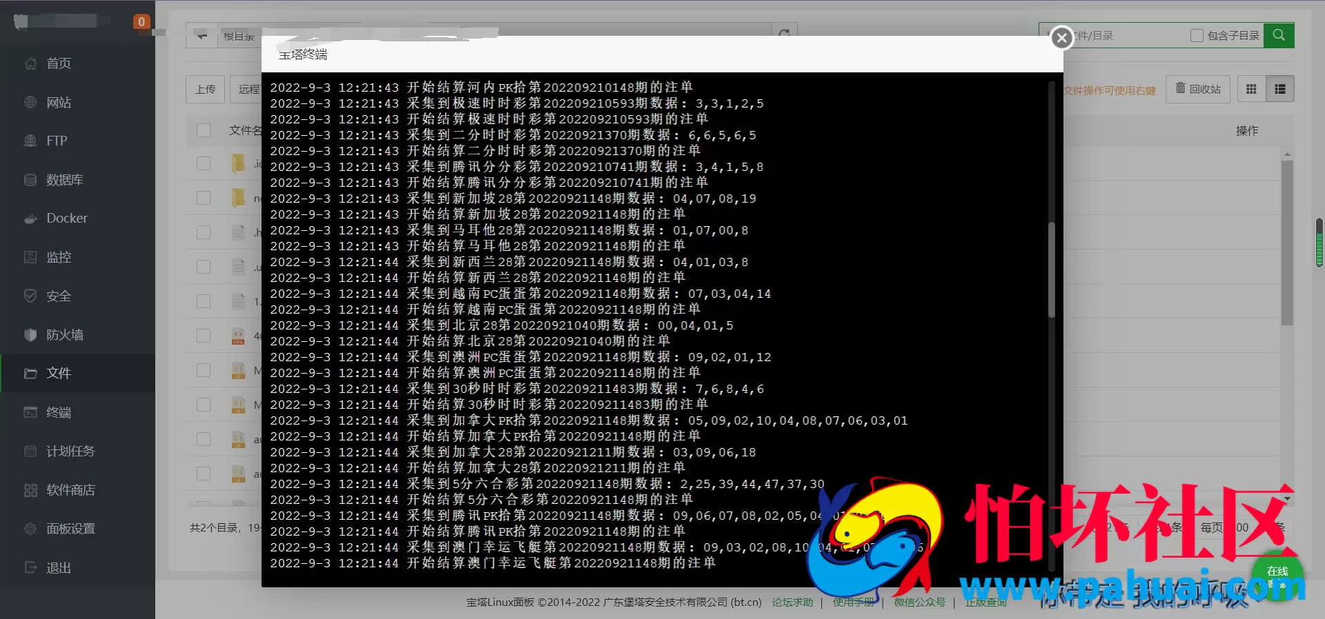Image resolution: width=1325 pixels, height=619 pixels.
Task: Click the 上传 upload button
Action: pos(205,89)
